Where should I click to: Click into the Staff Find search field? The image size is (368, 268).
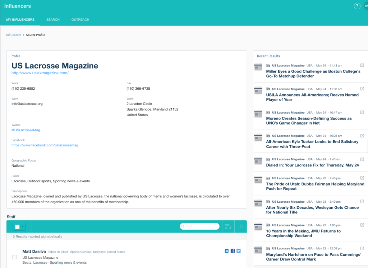(199, 226)
